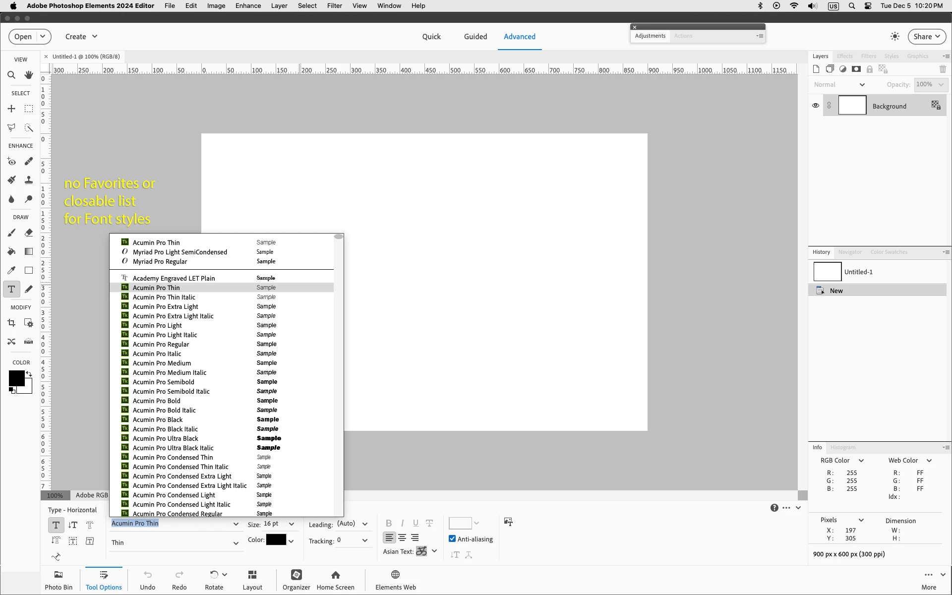Click the Share button
This screenshot has height=595, width=952.
pyautogui.click(x=926, y=37)
